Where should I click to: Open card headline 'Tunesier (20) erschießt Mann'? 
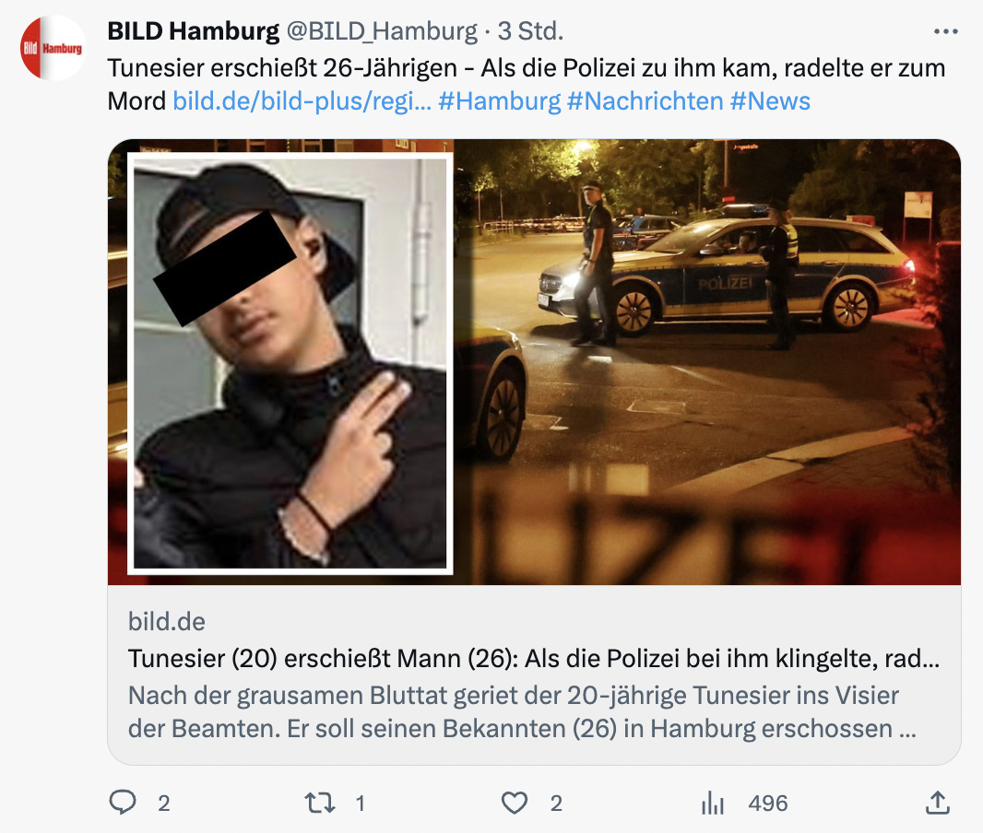(534, 658)
